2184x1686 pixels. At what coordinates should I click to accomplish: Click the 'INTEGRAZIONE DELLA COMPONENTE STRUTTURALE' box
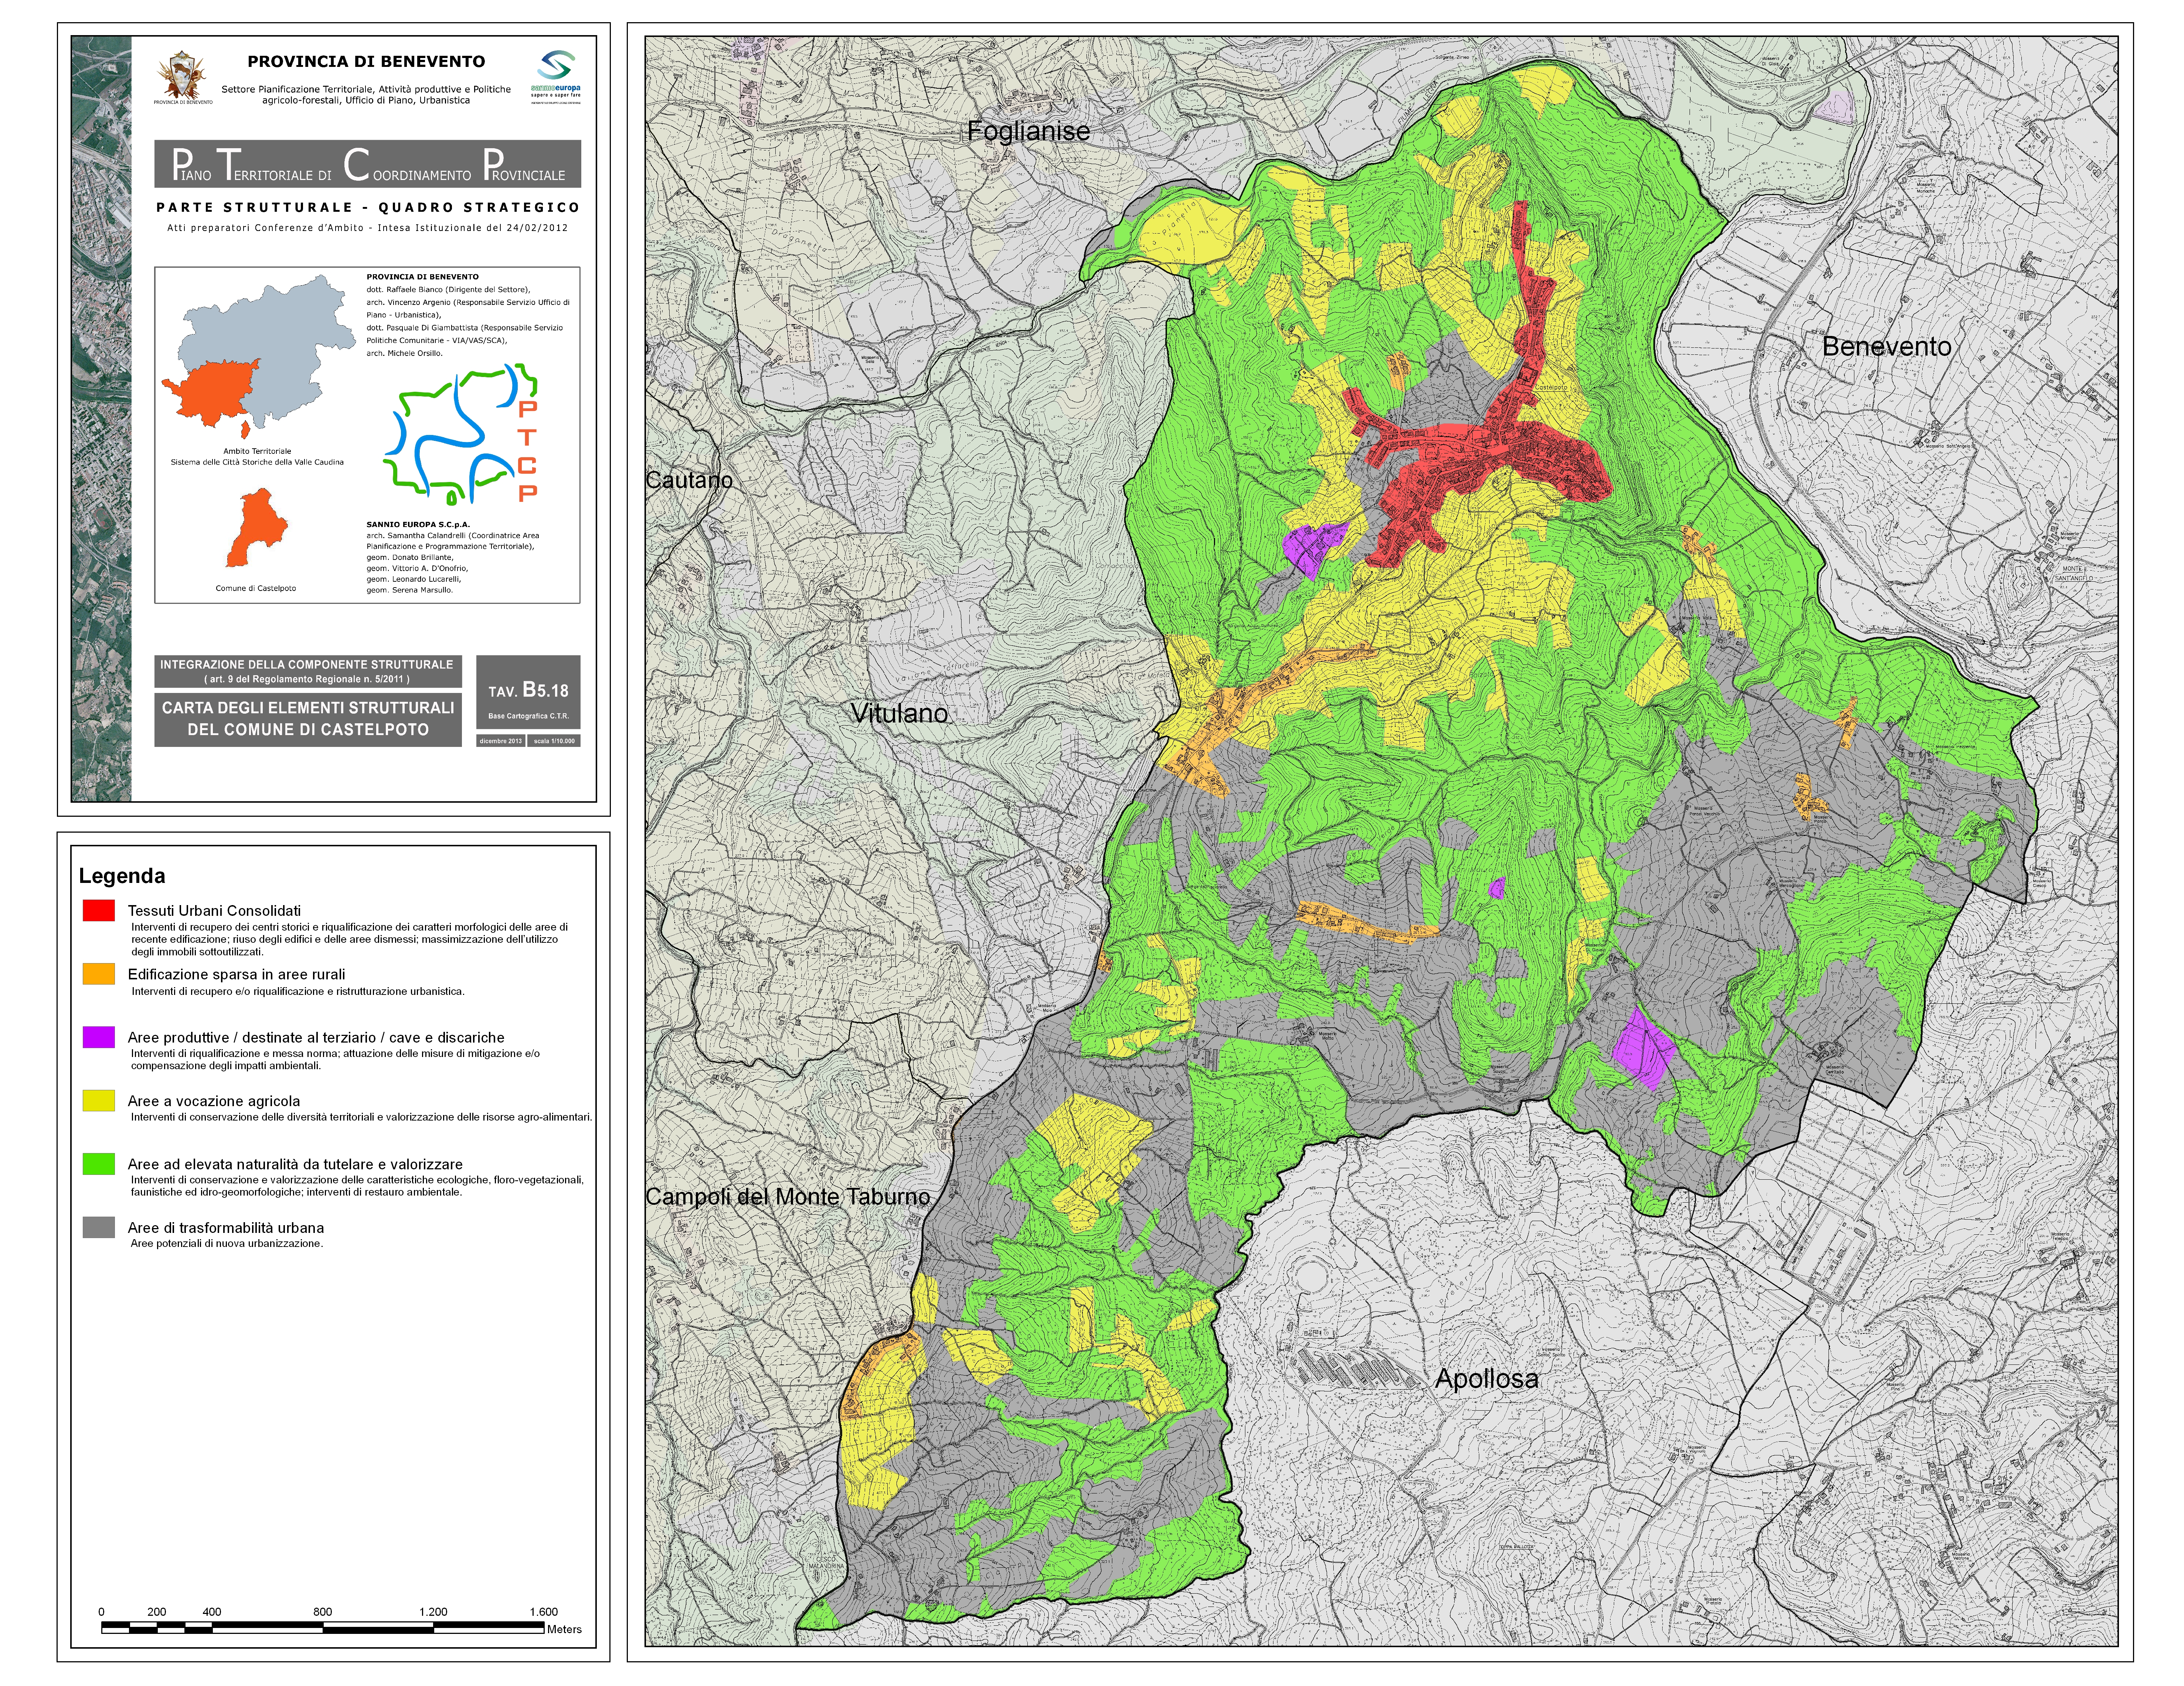(308, 671)
